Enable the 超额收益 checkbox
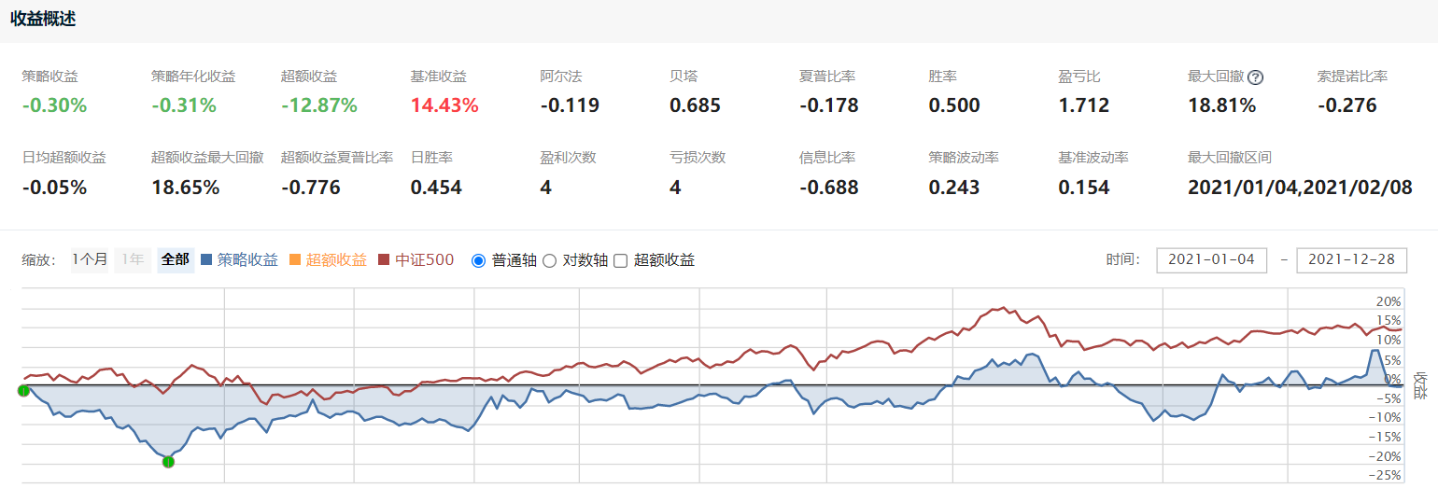Image resolution: width=1438 pixels, height=502 pixels. pos(620,261)
